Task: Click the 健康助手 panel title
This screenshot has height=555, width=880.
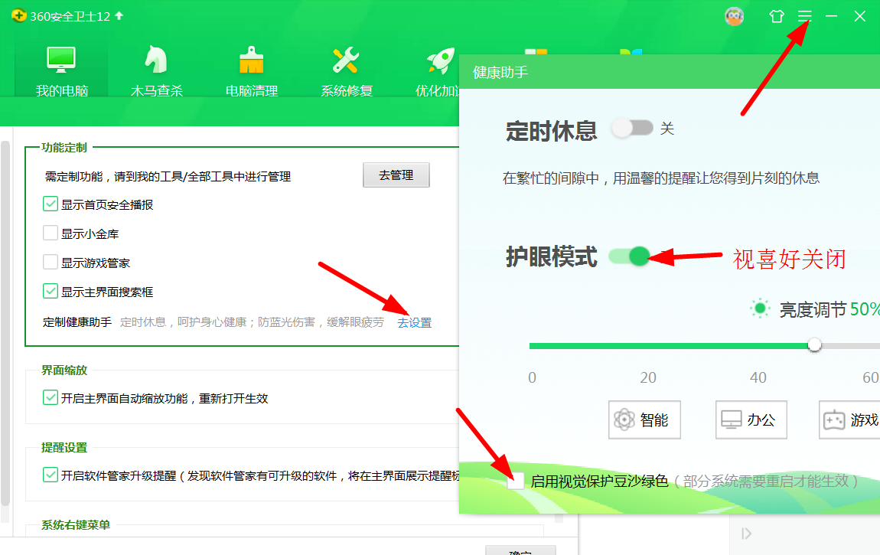Action: (x=500, y=73)
